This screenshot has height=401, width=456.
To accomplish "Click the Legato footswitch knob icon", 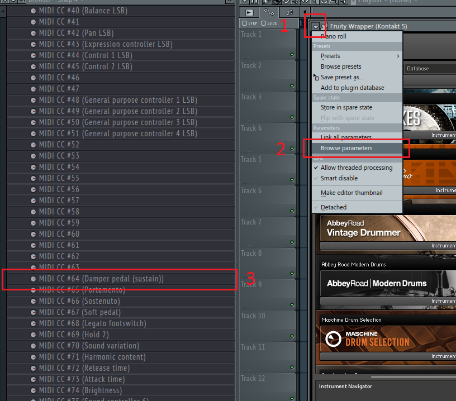I will tap(33, 324).
